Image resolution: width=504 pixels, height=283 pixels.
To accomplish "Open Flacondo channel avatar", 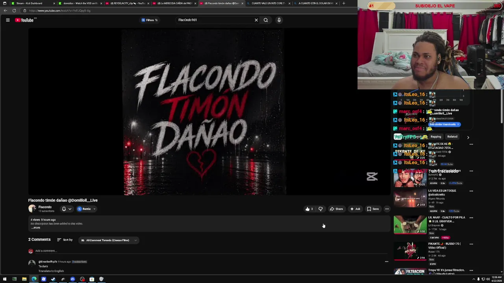I will tap(32, 209).
